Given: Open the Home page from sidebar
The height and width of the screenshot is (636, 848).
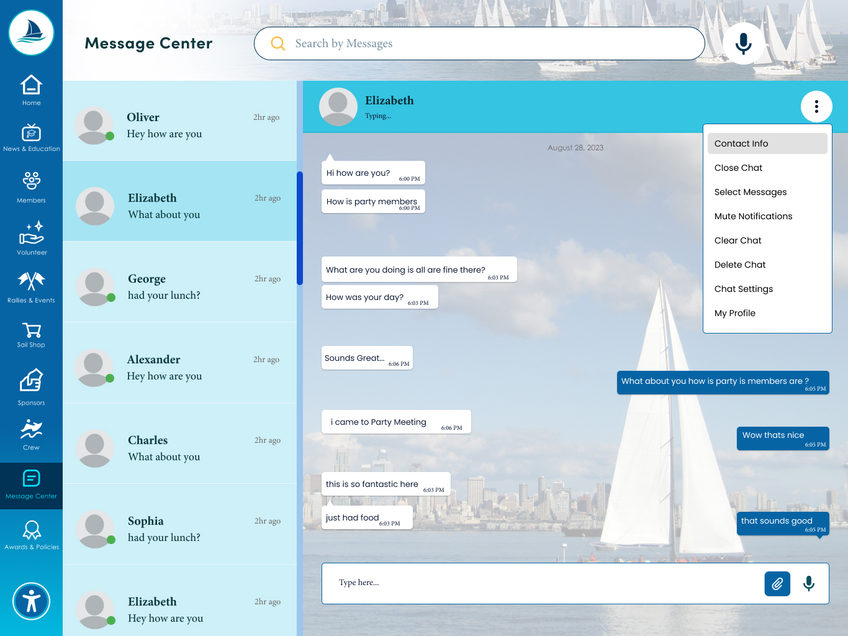Looking at the screenshot, I should [x=31, y=90].
